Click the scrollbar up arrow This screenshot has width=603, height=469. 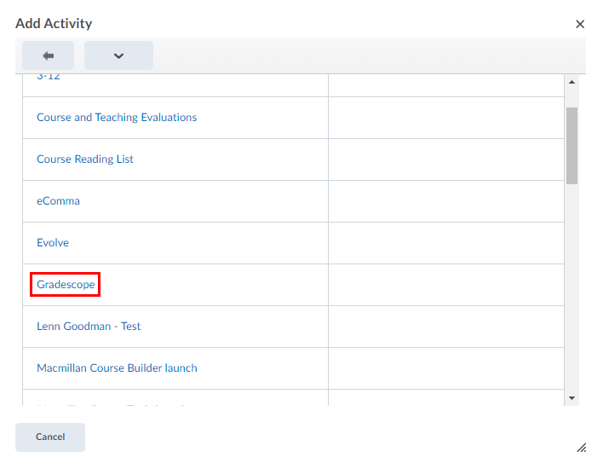pyautogui.click(x=571, y=82)
